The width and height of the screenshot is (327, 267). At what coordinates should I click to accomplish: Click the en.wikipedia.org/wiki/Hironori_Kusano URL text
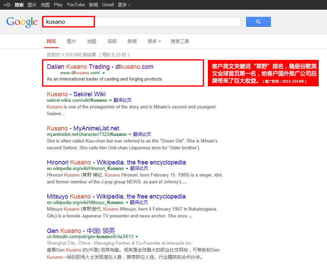(85, 168)
